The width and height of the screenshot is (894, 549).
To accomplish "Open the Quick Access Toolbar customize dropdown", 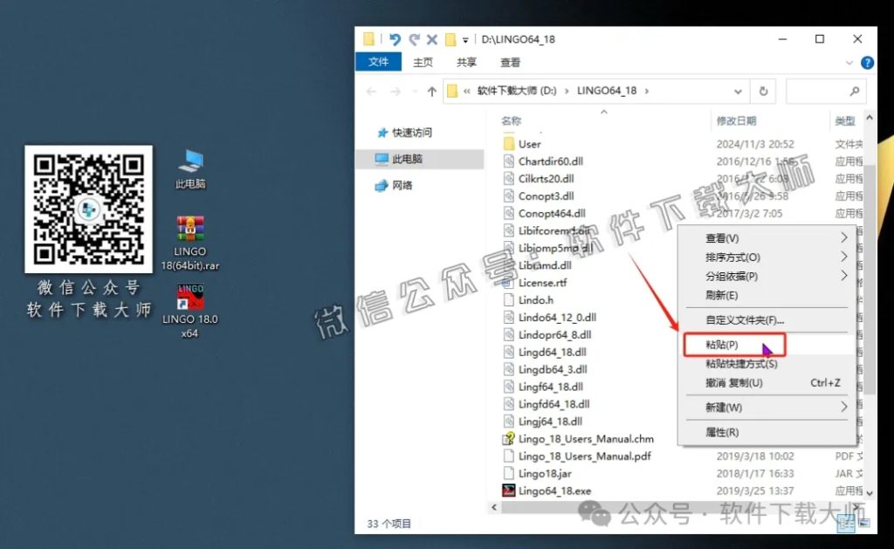I will [x=466, y=40].
